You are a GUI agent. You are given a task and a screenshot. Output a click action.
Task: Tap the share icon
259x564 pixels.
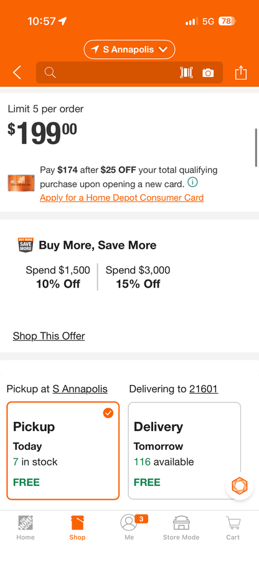pyautogui.click(x=241, y=72)
